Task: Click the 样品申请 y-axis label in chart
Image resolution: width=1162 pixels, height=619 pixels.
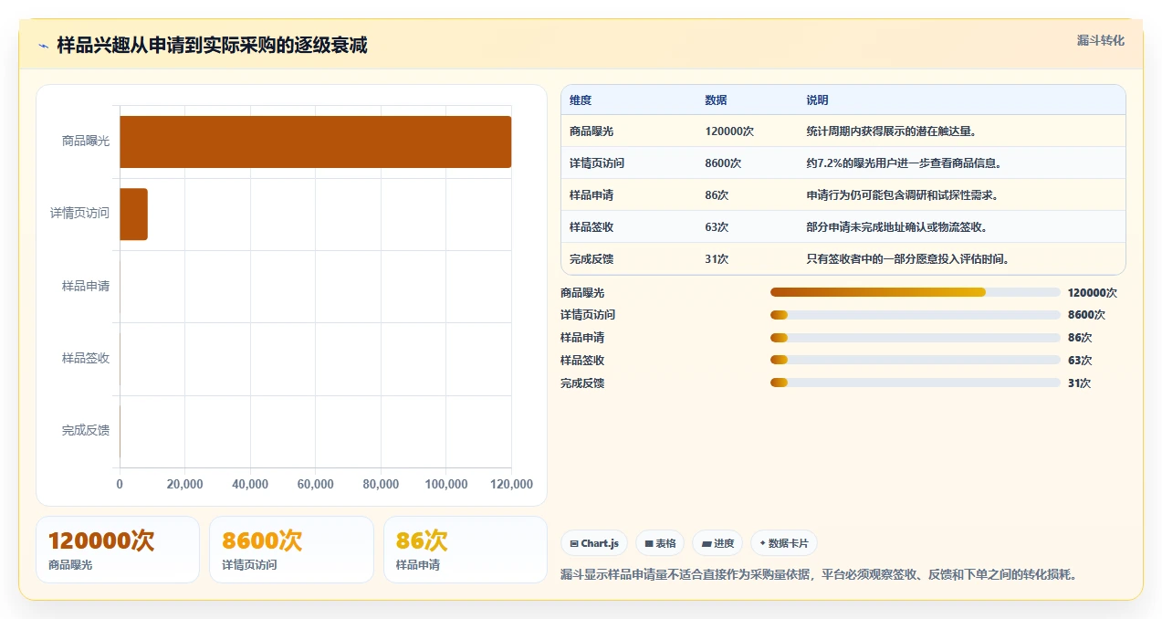Action: [x=86, y=286]
